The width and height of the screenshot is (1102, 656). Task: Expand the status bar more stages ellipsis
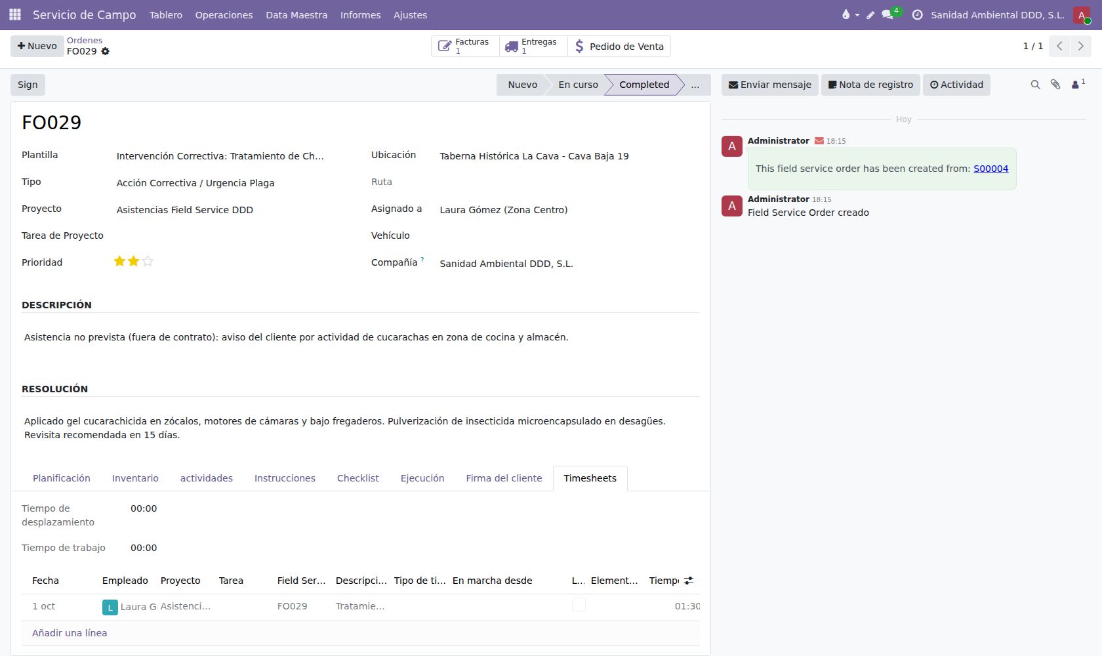pyautogui.click(x=695, y=85)
